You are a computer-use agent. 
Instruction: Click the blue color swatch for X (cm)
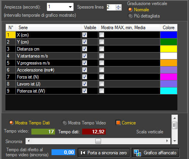coord(168,35)
